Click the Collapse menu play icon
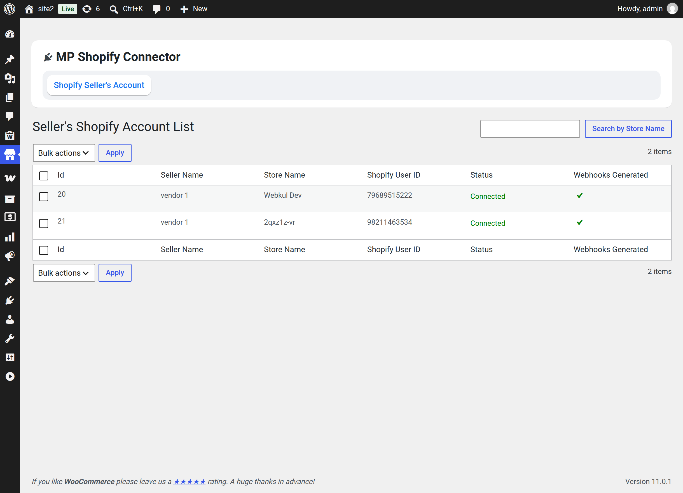Viewport: 683px width, 493px height. (10, 376)
